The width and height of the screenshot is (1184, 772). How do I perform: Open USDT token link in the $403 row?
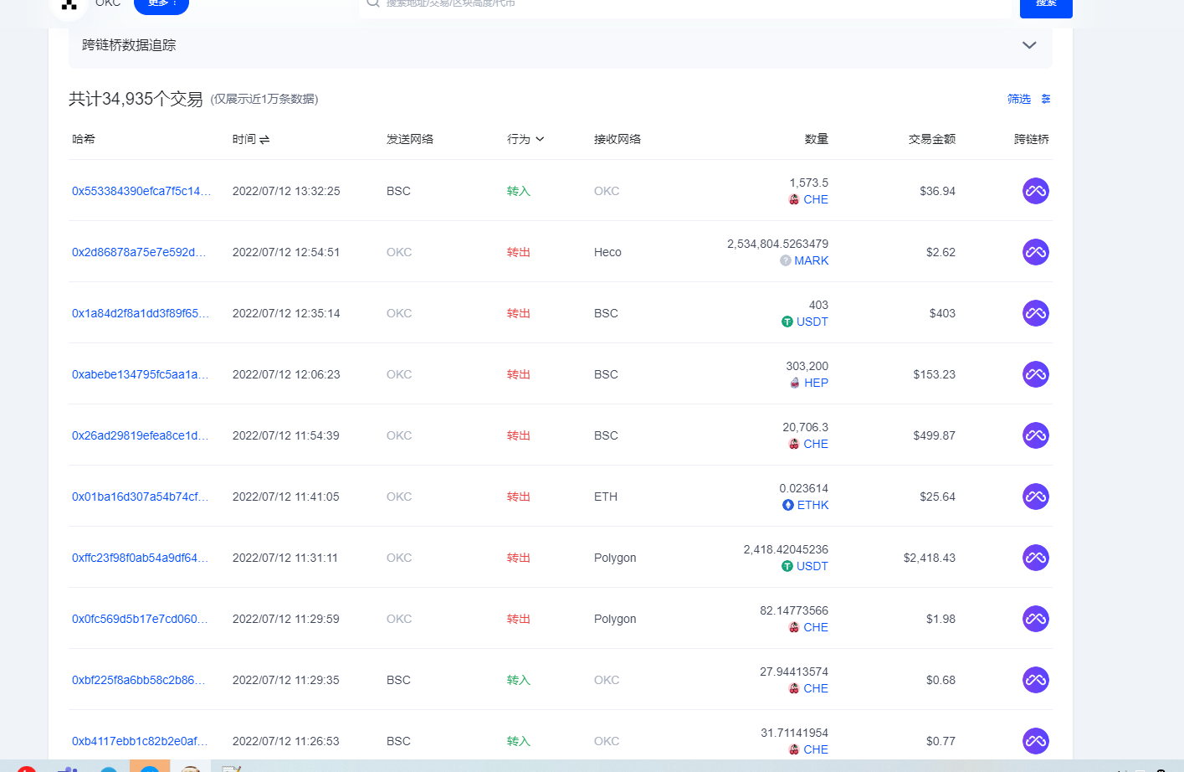812,322
